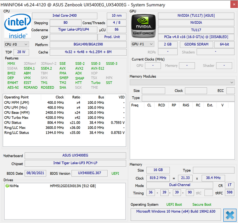Viewport: 238px width, 223px height.
Task: Select the CPU Turbo Max row
Action: click(x=64, y=118)
